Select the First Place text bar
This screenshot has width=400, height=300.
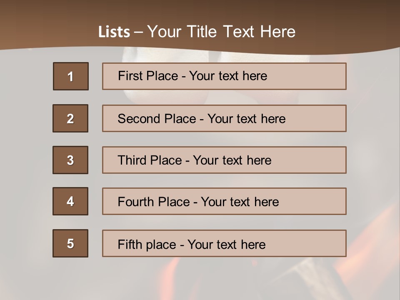tap(224, 76)
